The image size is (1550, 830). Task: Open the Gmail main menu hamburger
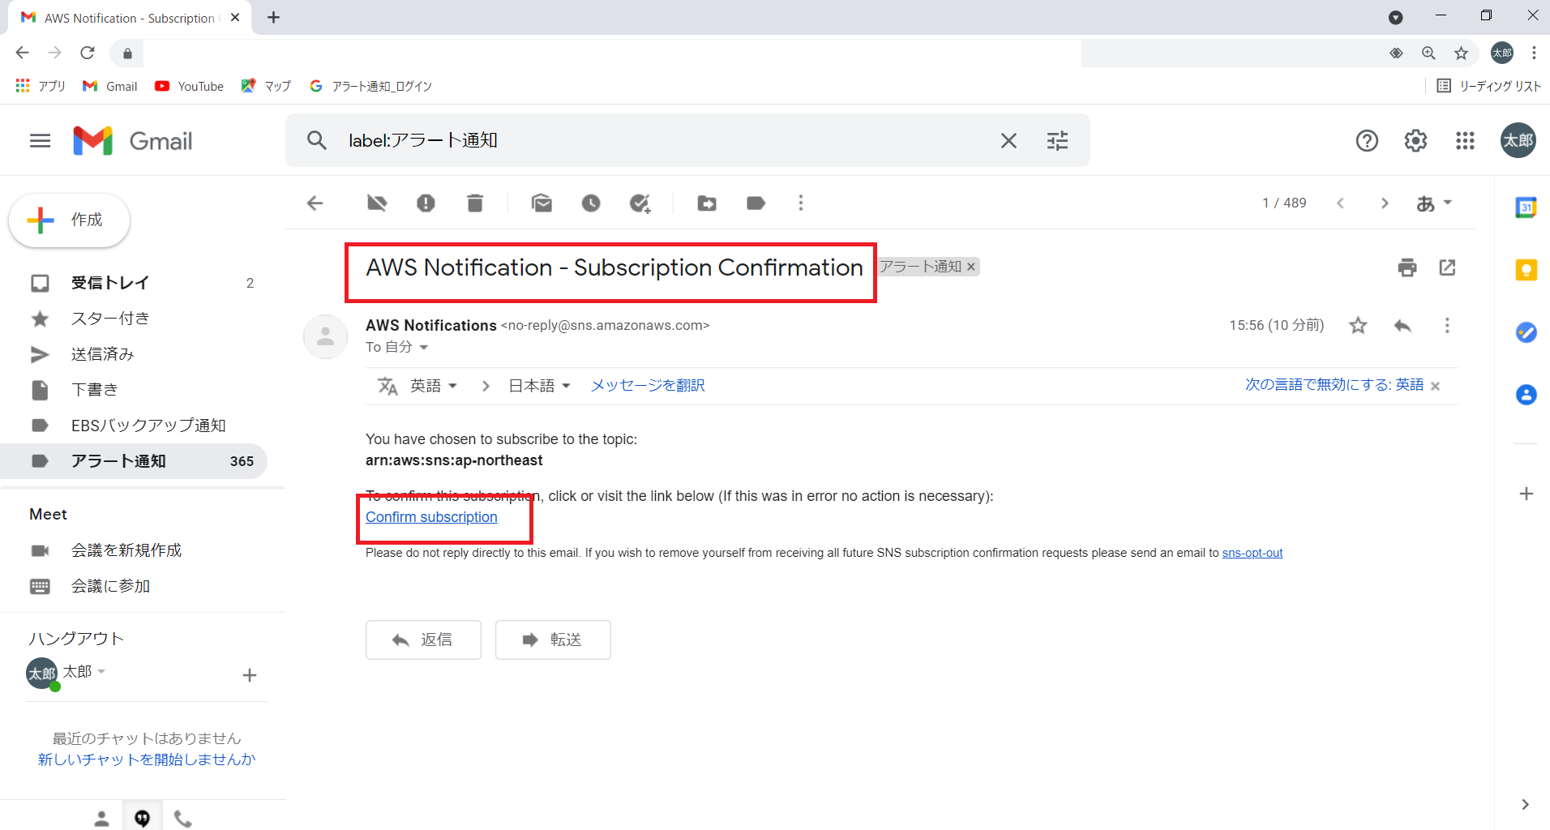40,141
